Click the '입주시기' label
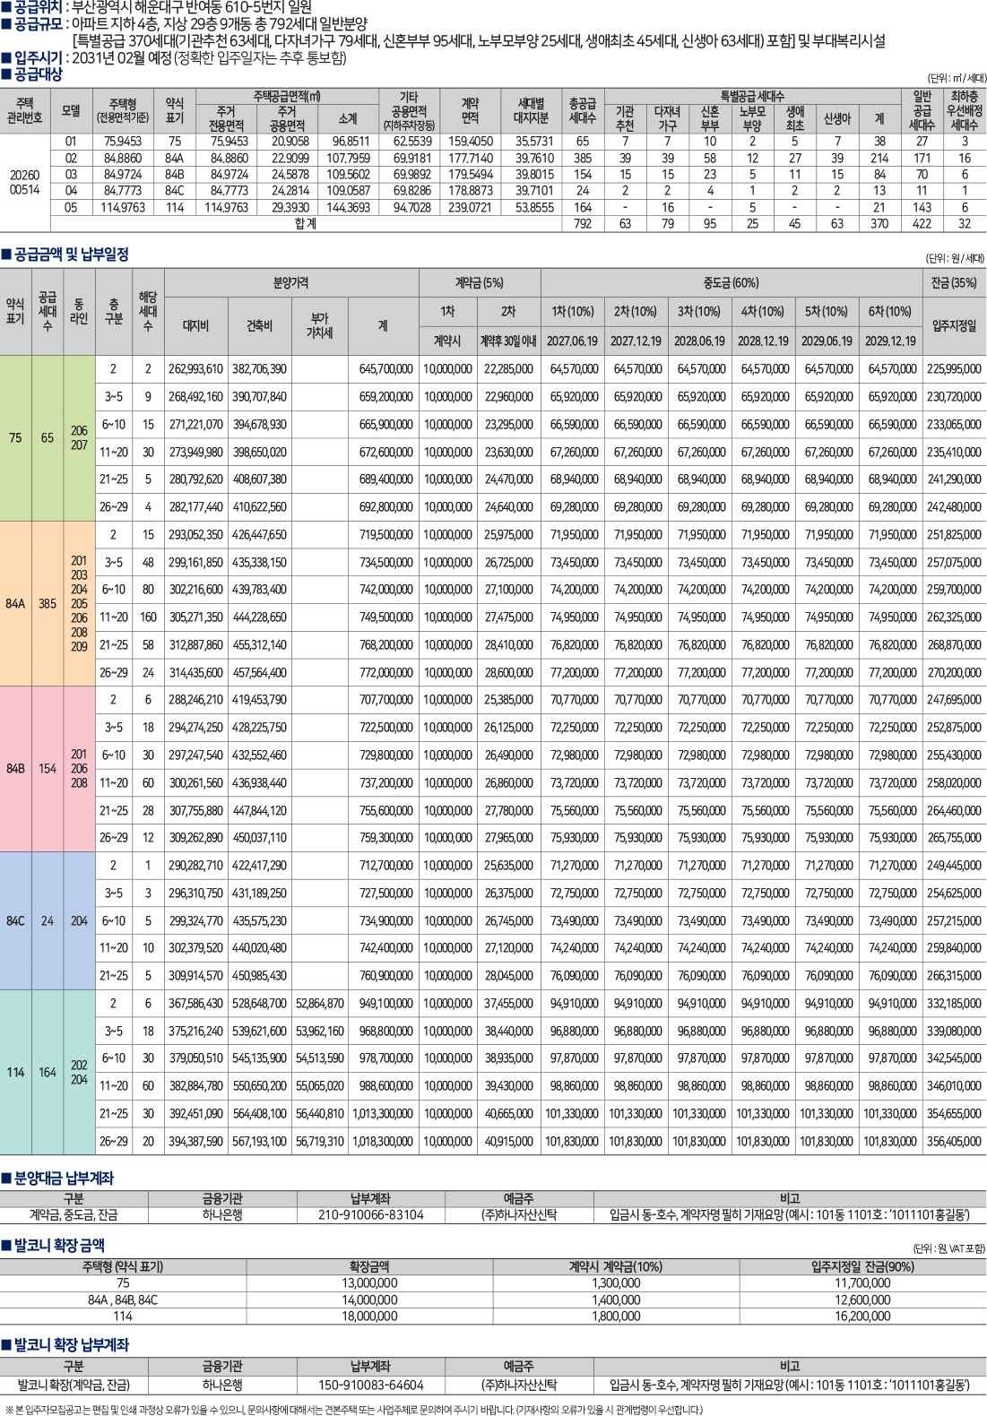 (x=39, y=57)
